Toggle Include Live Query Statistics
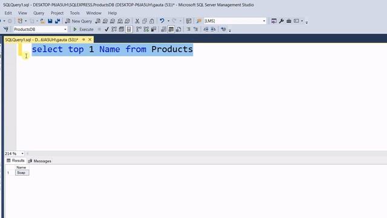387x218 pixels. coord(146,29)
